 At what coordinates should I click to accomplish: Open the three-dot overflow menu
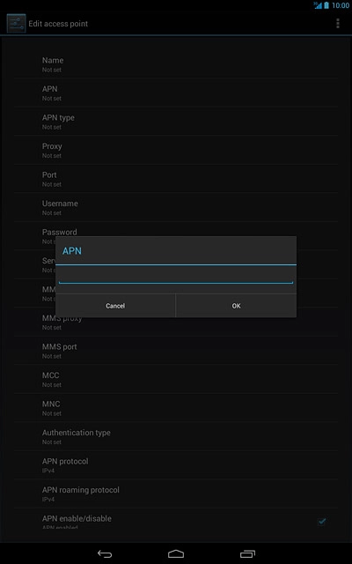pos(337,24)
